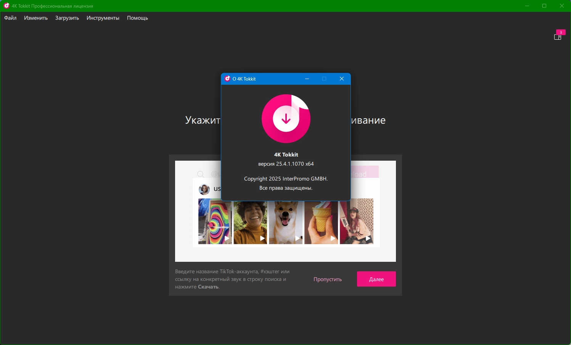Close the main 4K Tokkit window
The image size is (571, 345).
562,6
